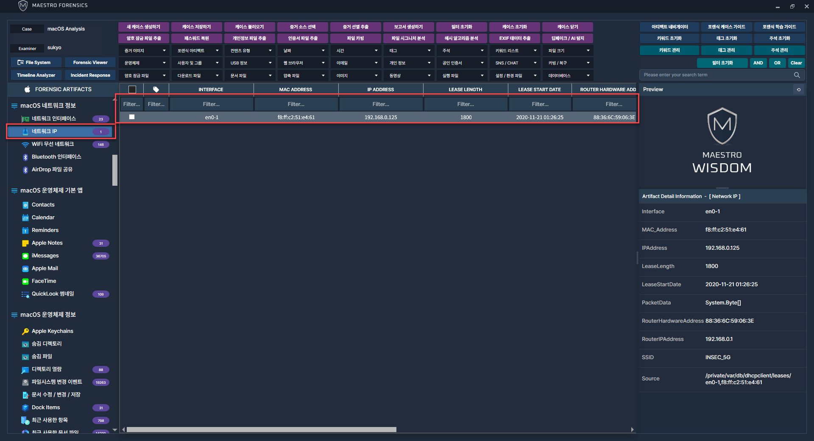814x441 pixels.
Task: Toggle the select-all checkbox in table header
Action: point(132,89)
